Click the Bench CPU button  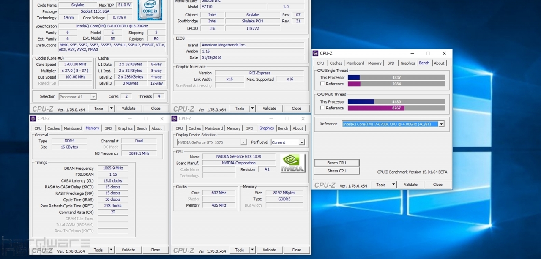(x=337, y=163)
